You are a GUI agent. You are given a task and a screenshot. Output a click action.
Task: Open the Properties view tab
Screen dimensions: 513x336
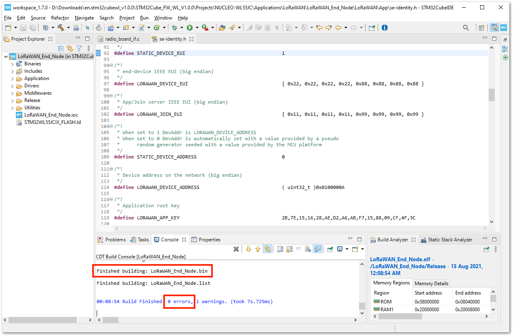(206, 240)
